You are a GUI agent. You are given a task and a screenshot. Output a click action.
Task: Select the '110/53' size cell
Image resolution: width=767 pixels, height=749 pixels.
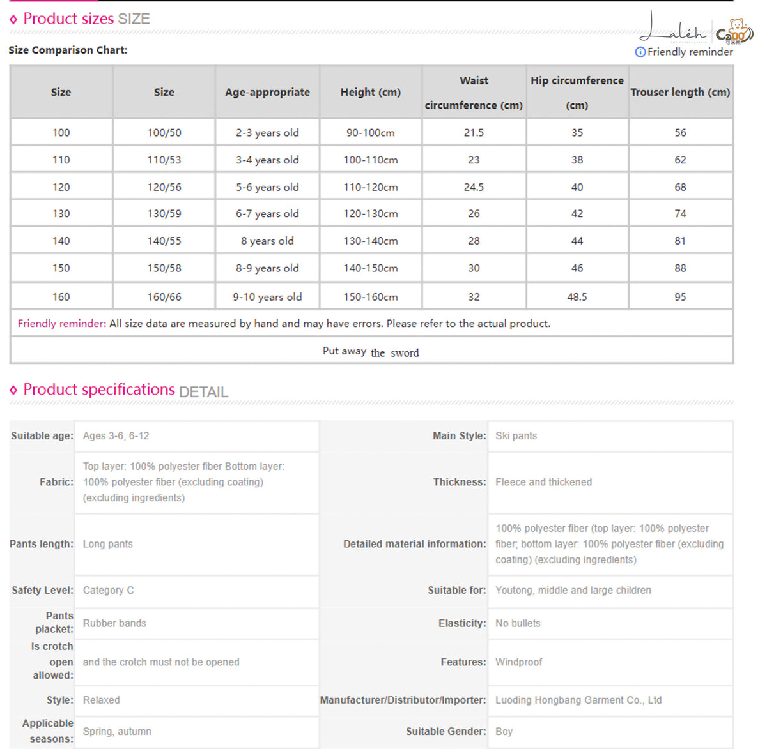tap(164, 160)
